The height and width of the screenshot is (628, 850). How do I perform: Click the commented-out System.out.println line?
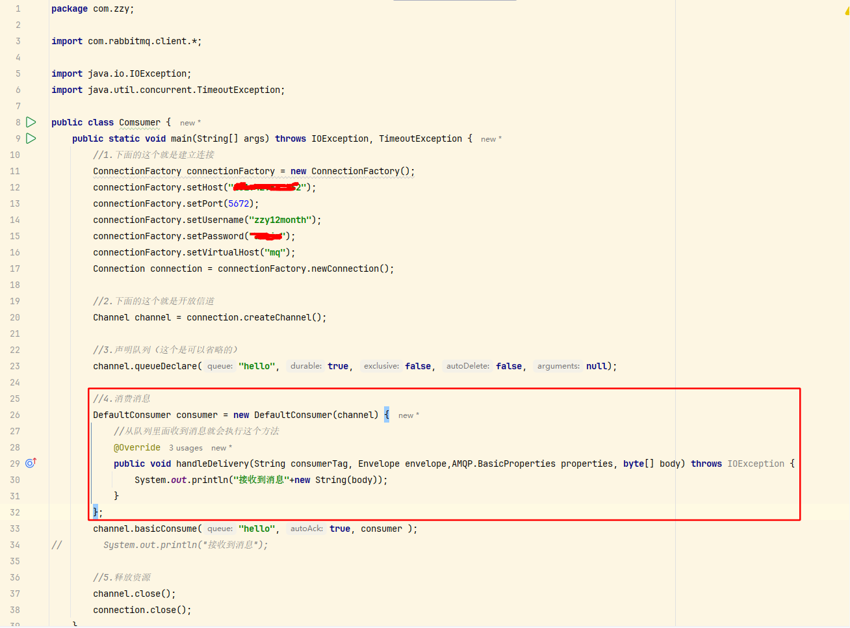coord(185,545)
